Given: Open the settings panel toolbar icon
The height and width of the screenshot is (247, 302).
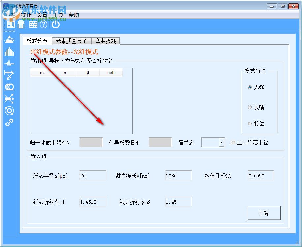Looking at the screenshot, I should point(33,24).
